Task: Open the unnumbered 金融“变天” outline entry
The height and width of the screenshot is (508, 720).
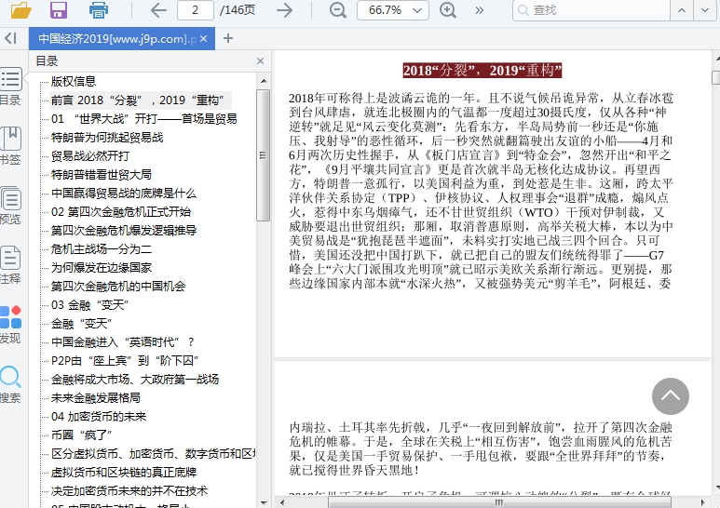Action: [x=81, y=324]
